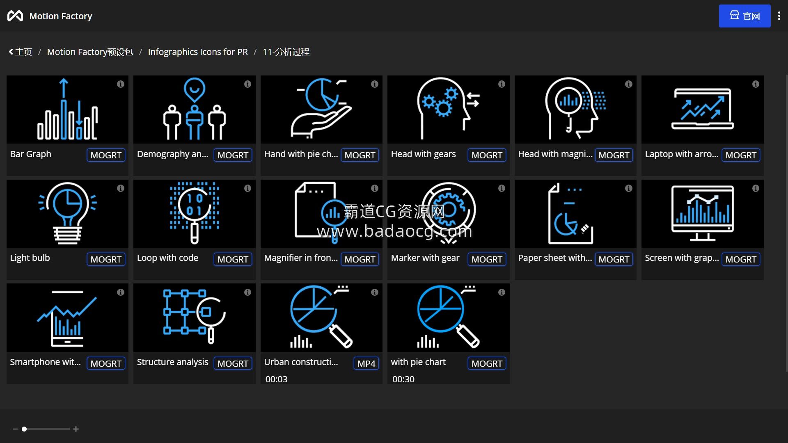Viewport: 788px width, 443px height.
Task: Go back to 主页 home breadcrumb
Action: point(21,52)
